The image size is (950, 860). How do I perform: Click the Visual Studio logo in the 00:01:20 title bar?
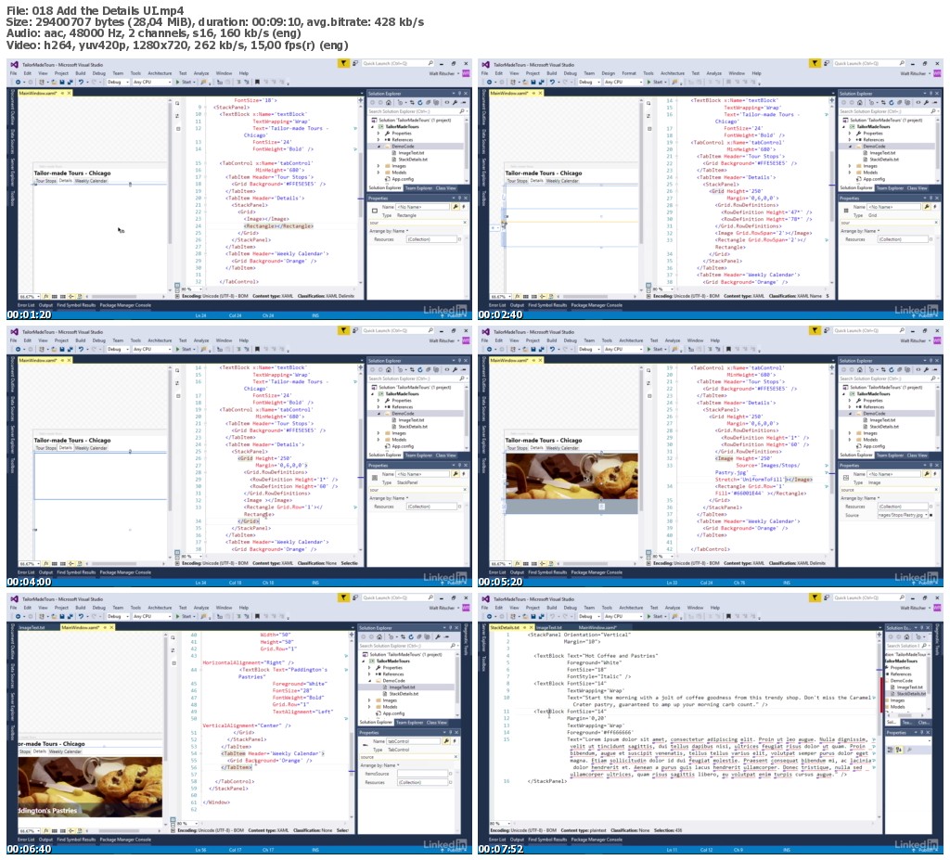(14, 64)
